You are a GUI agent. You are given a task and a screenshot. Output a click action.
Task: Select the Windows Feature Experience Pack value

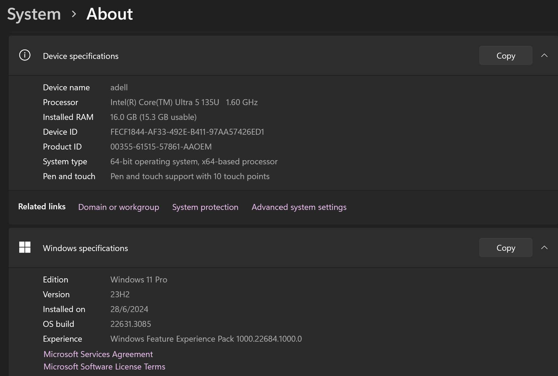click(206, 339)
